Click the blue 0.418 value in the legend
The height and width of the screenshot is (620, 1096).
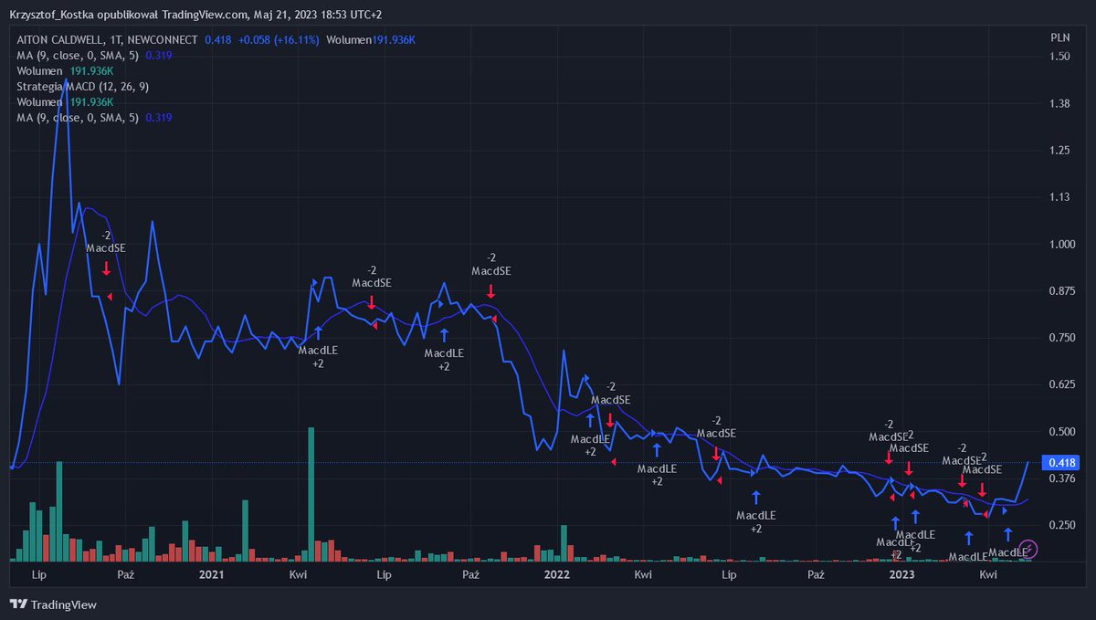(217, 40)
